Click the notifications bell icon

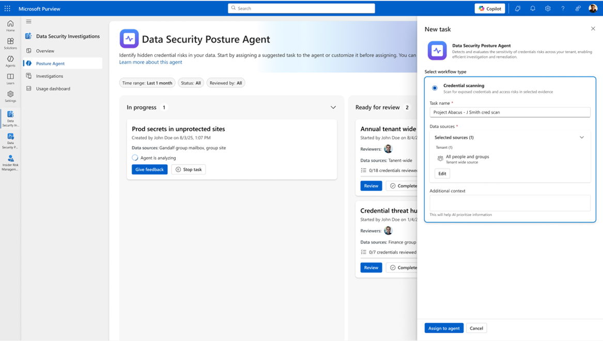click(x=533, y=8)
